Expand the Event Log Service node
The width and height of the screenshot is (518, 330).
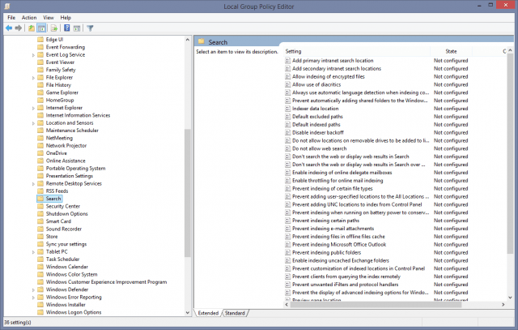point(33,55)
